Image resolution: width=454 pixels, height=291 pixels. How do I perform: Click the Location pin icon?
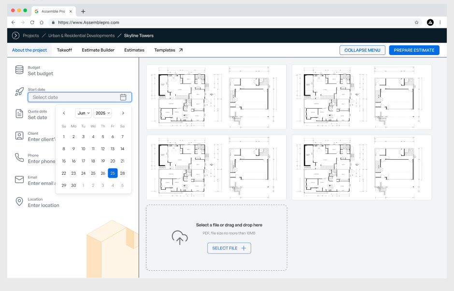19,201
